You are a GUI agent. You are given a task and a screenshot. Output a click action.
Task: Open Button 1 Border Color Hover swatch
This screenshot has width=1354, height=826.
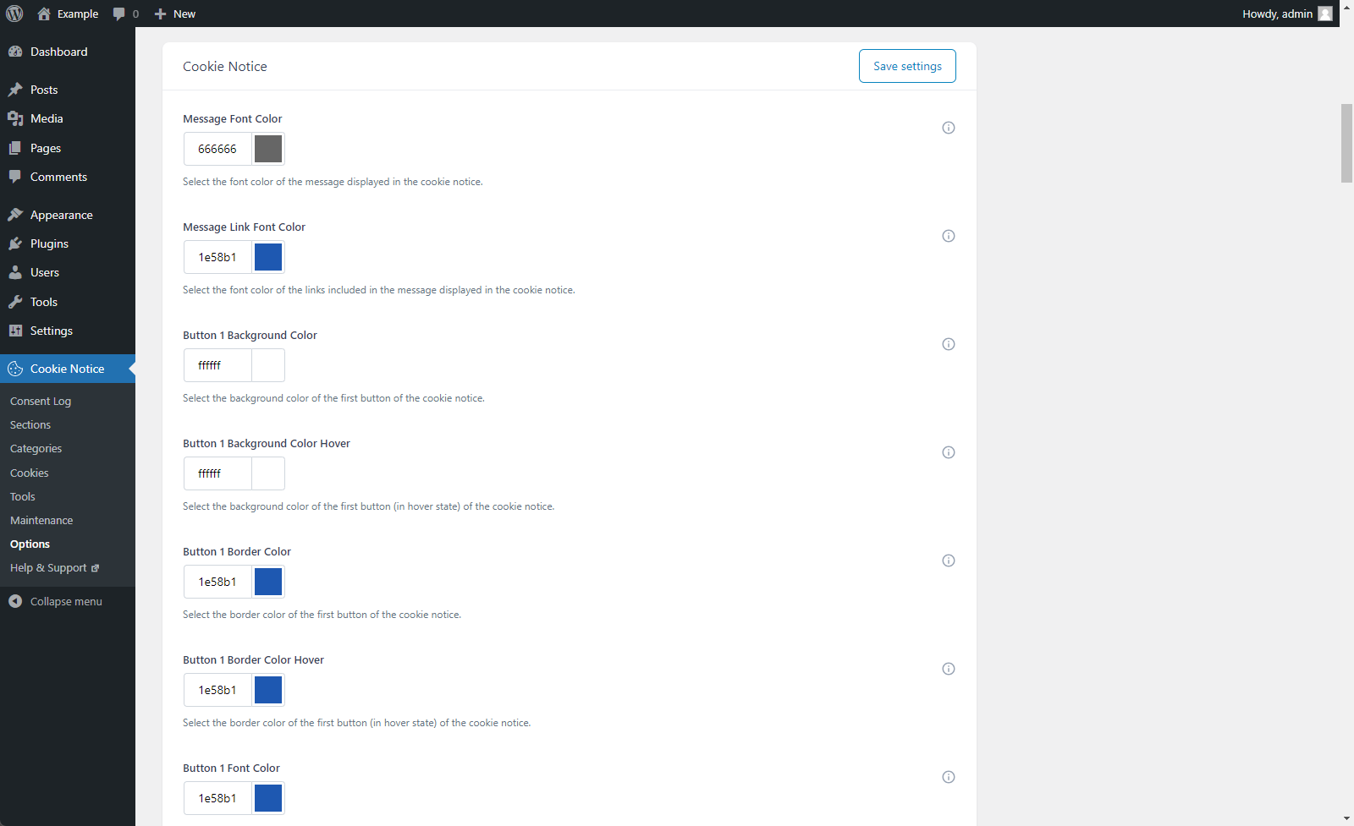[x=268, y=690]
